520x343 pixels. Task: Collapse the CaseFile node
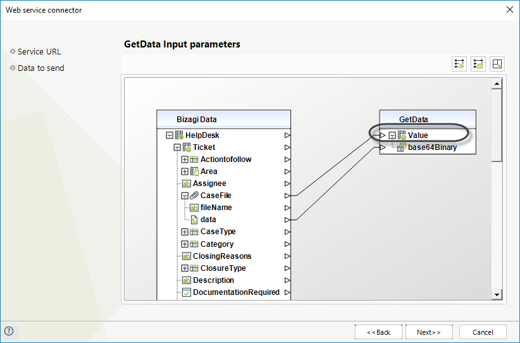click(x=185, y=196)
